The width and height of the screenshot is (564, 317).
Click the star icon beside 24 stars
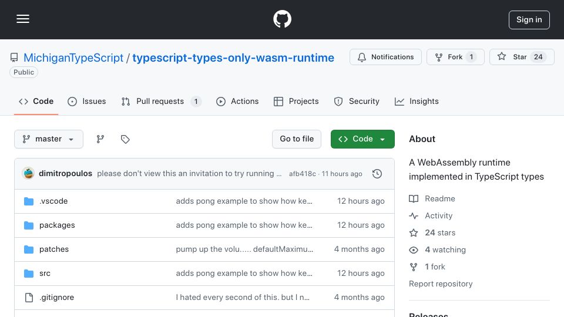[414, 233]
